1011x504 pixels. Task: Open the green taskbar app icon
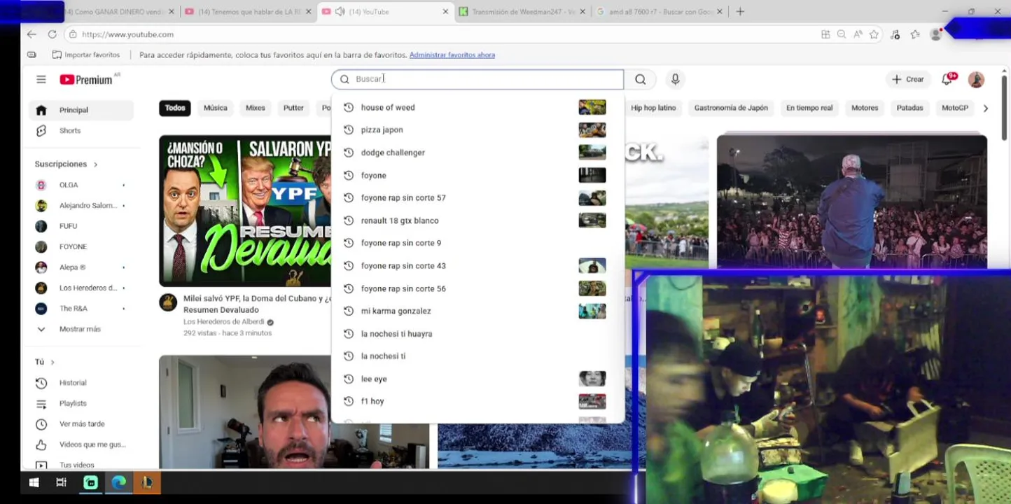coord(90,482)
